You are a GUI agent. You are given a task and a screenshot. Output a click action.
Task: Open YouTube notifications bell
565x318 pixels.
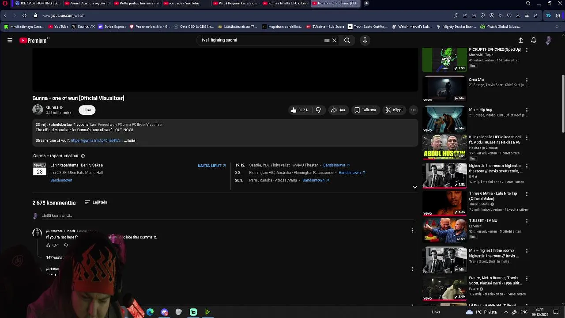pos(533,40)
